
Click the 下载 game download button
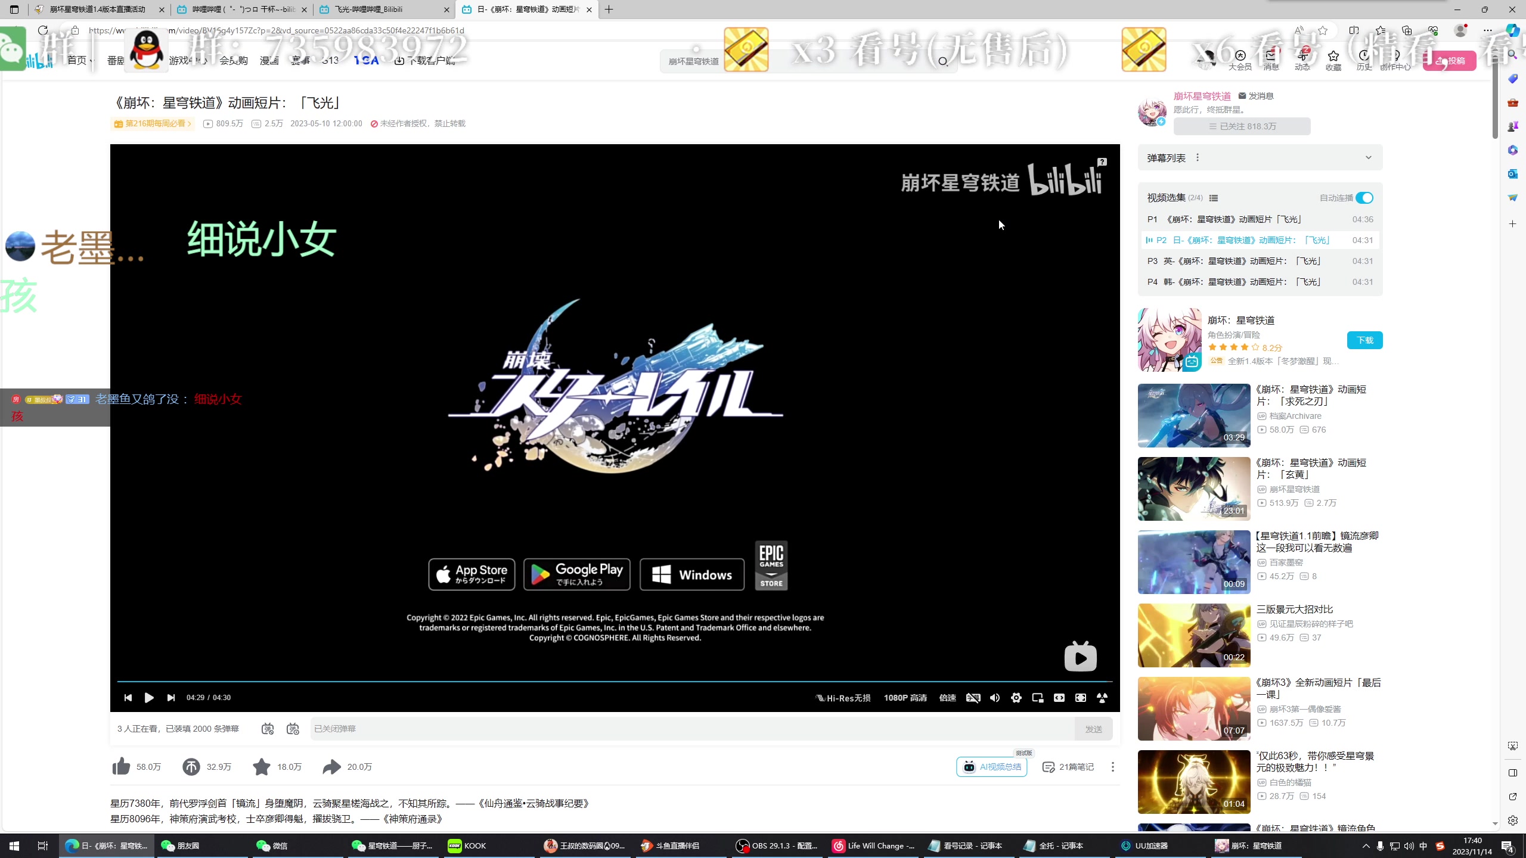pos(1364,340)
